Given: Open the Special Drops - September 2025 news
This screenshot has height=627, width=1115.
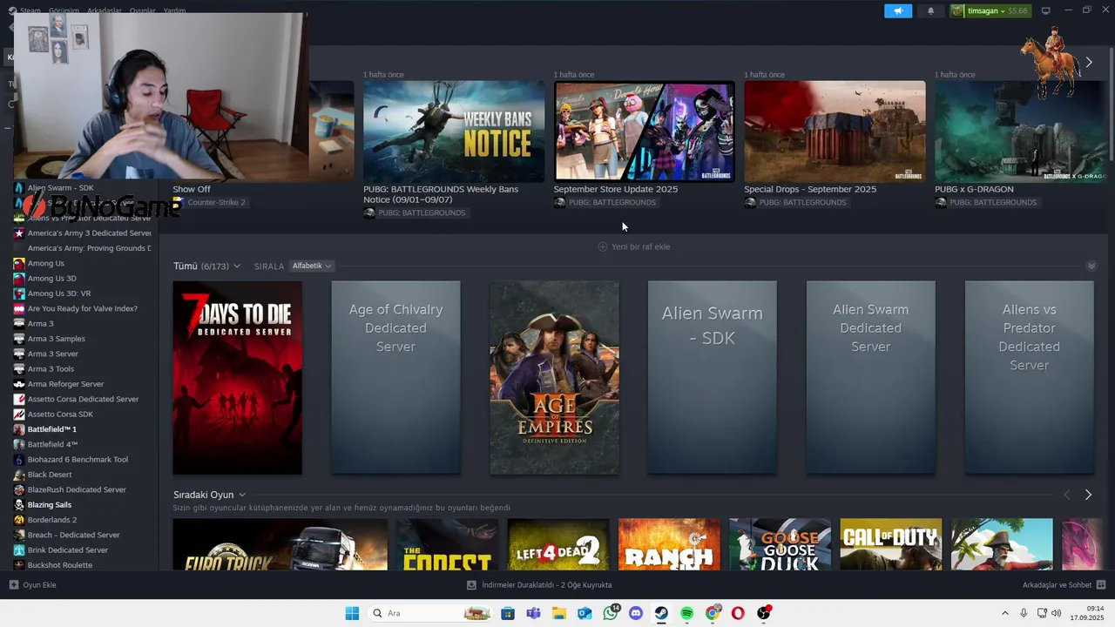Looking at the screenshot, I should point(835,131).
